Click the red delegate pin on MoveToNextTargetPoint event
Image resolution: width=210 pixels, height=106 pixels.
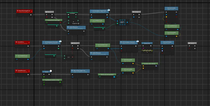pyautogui.click(x=32, y=11)
